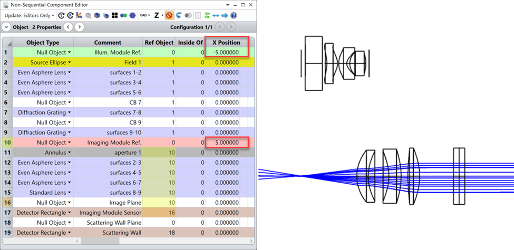Click the blue right arrow toolbar icon
Image resolution: width=514 pixels, height=250 pixels.
225,16
